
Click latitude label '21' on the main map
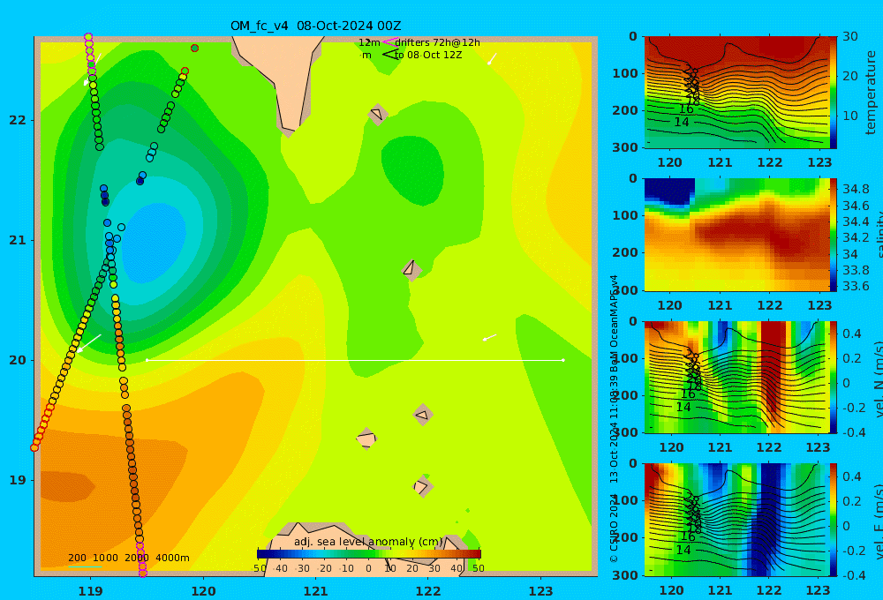click(x=18, y=240)
